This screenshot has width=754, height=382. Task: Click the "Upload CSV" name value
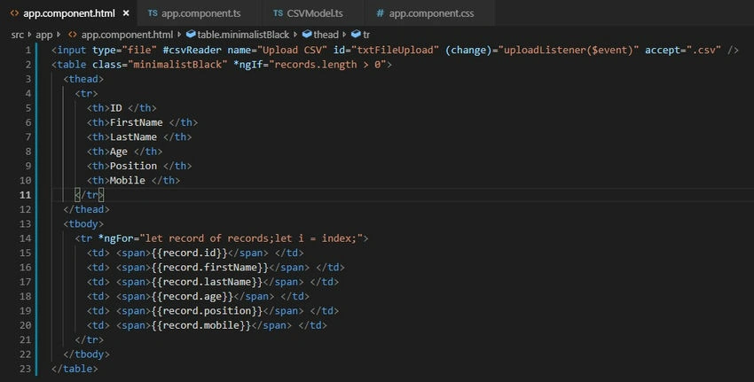click(x=293, y=50)
